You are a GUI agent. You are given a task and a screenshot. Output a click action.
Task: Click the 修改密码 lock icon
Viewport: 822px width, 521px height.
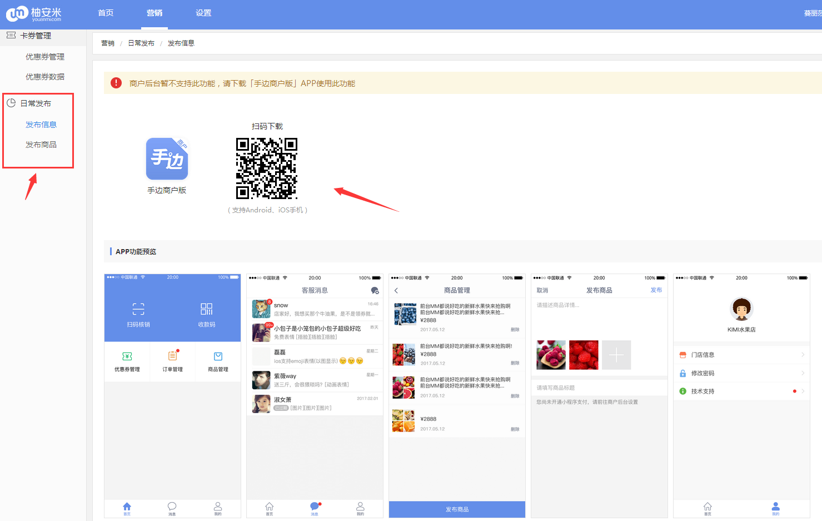(x=683, y=373)
